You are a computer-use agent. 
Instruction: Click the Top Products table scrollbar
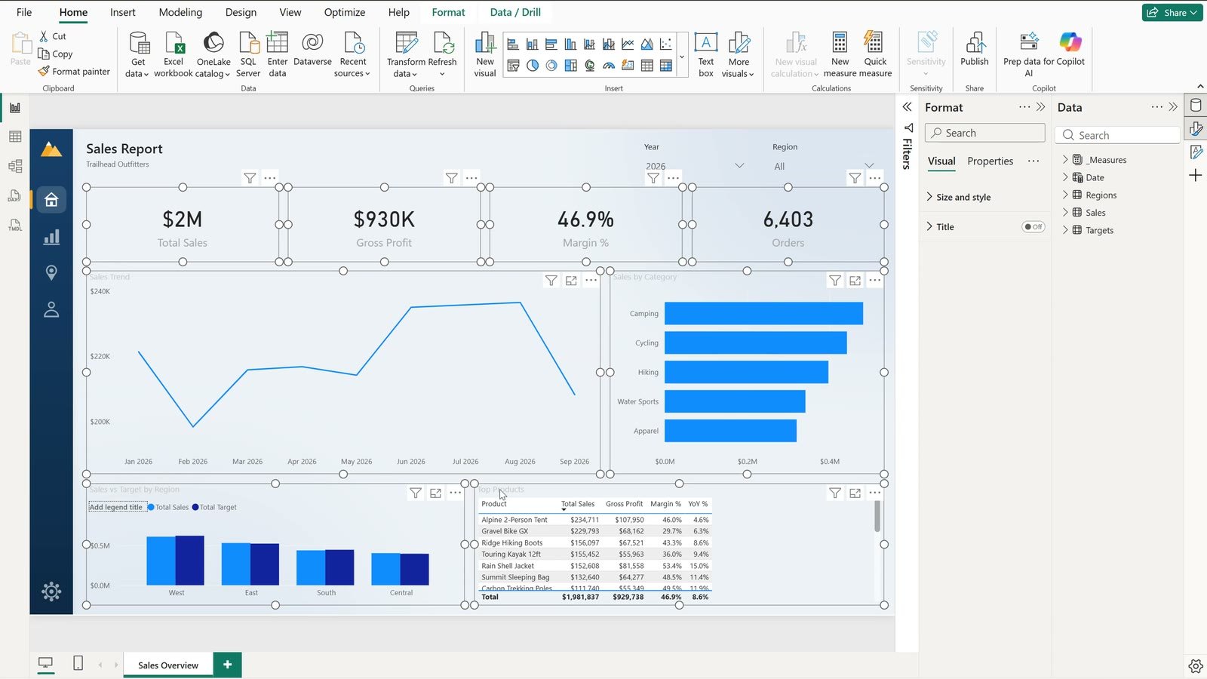pyautogui.click(x=877, y=516)
